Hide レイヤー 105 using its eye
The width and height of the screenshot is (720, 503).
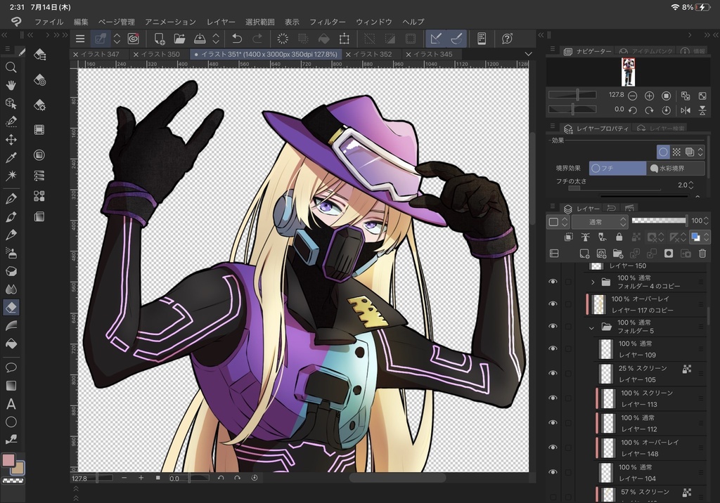[x=553, y=374]
